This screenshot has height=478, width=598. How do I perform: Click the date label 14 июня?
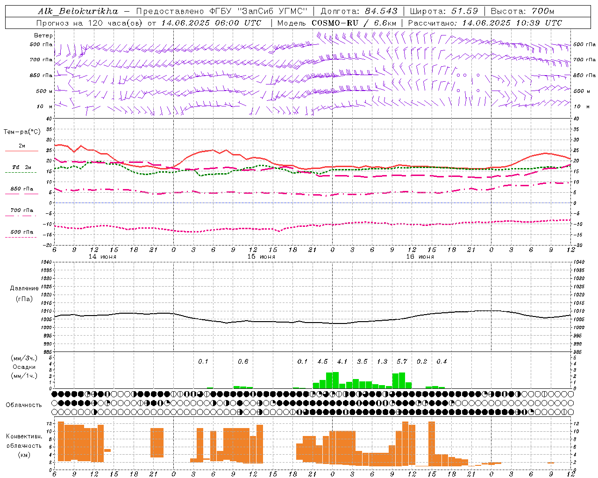coord(102,257)
